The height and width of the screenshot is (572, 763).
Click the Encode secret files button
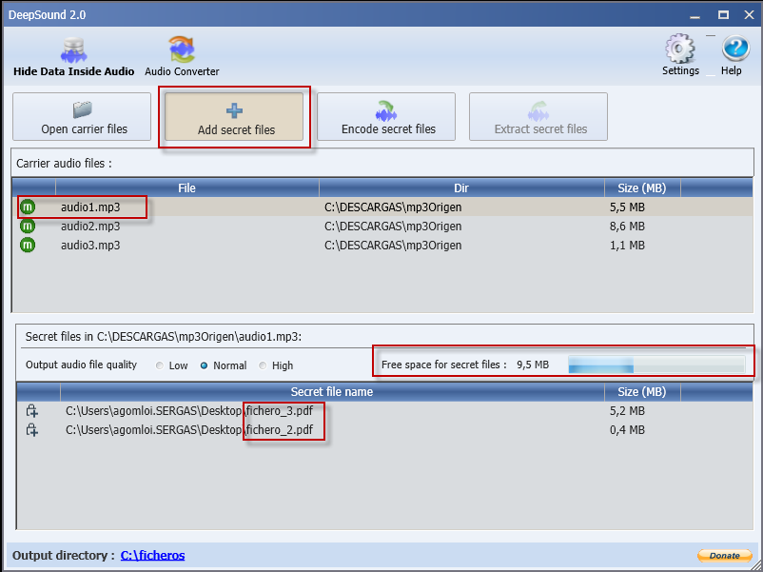pos(386,117)
